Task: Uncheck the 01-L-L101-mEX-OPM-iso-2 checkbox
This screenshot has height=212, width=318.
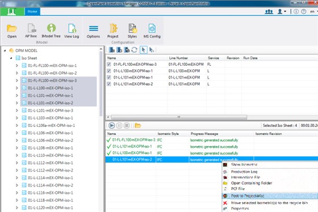Action: [109, 84]
